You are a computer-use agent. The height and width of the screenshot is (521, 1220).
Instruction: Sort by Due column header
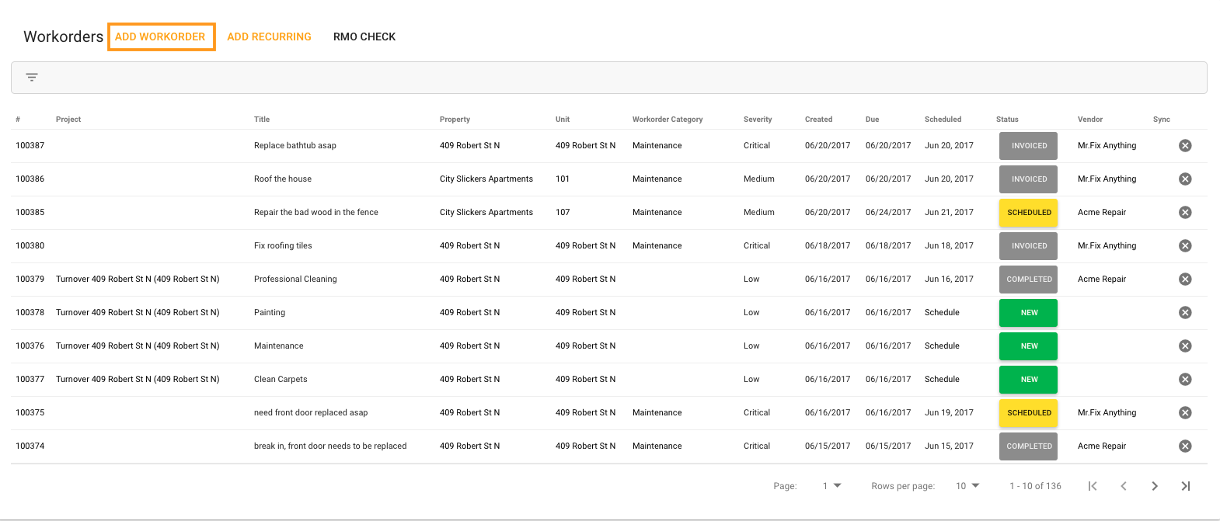coord(872,120)
